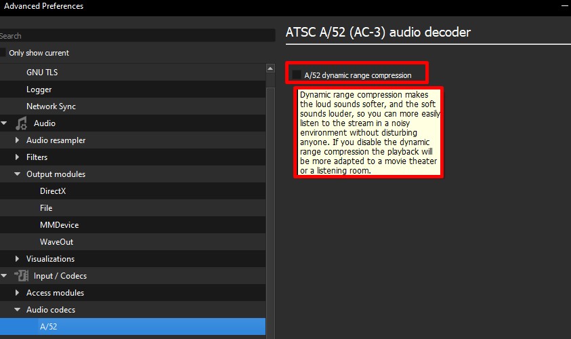
Task: Collapse the Audio codecs section
Action: pyautogui.click(x=17, y=309)
